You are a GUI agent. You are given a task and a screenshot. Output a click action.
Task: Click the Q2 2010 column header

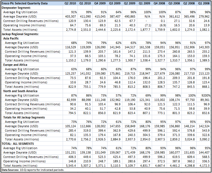70,3
